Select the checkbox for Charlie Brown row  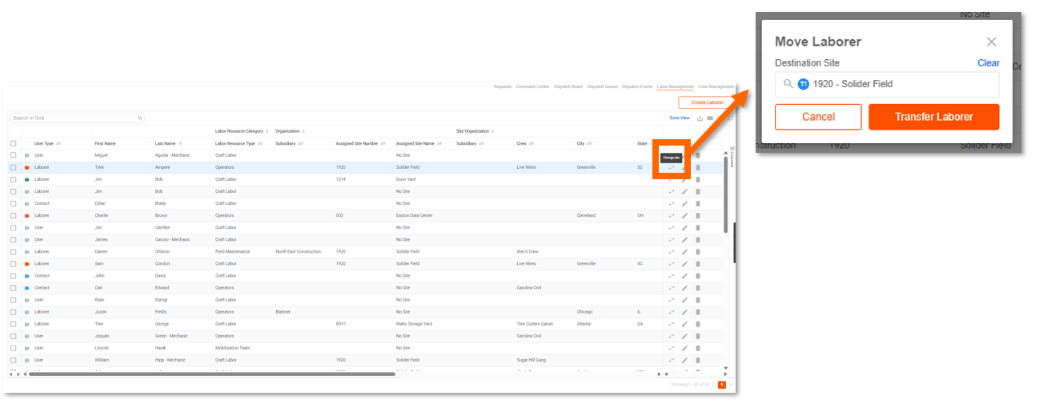(13, 216)
